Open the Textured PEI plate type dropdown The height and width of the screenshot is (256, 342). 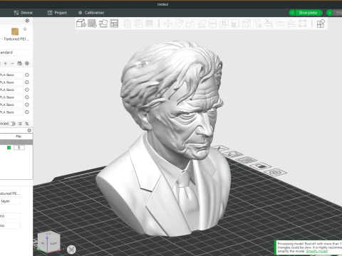(15, 39)
